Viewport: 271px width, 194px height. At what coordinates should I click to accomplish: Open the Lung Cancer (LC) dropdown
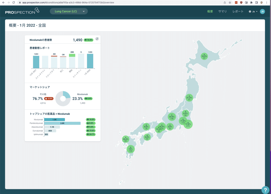click(x=69, y=11)
